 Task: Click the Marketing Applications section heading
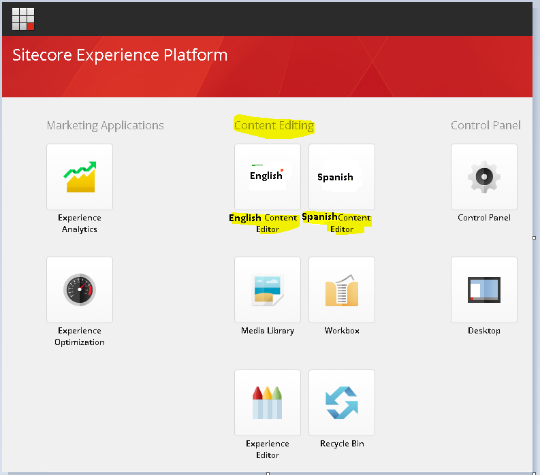[106, 126]
